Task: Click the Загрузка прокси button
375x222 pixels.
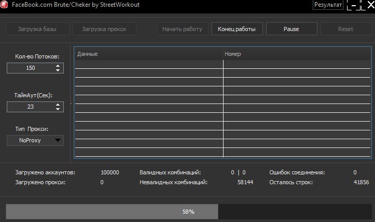Action: coord(104,29)
